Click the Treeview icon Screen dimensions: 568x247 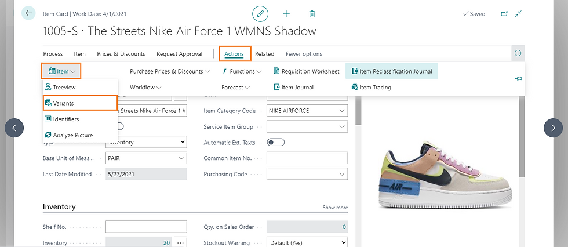[48, 88]
